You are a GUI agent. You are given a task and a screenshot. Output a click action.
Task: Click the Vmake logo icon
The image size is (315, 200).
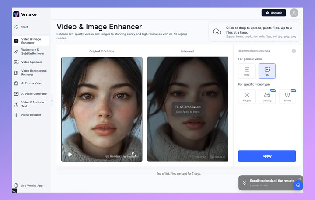click(x=16, y=14)
